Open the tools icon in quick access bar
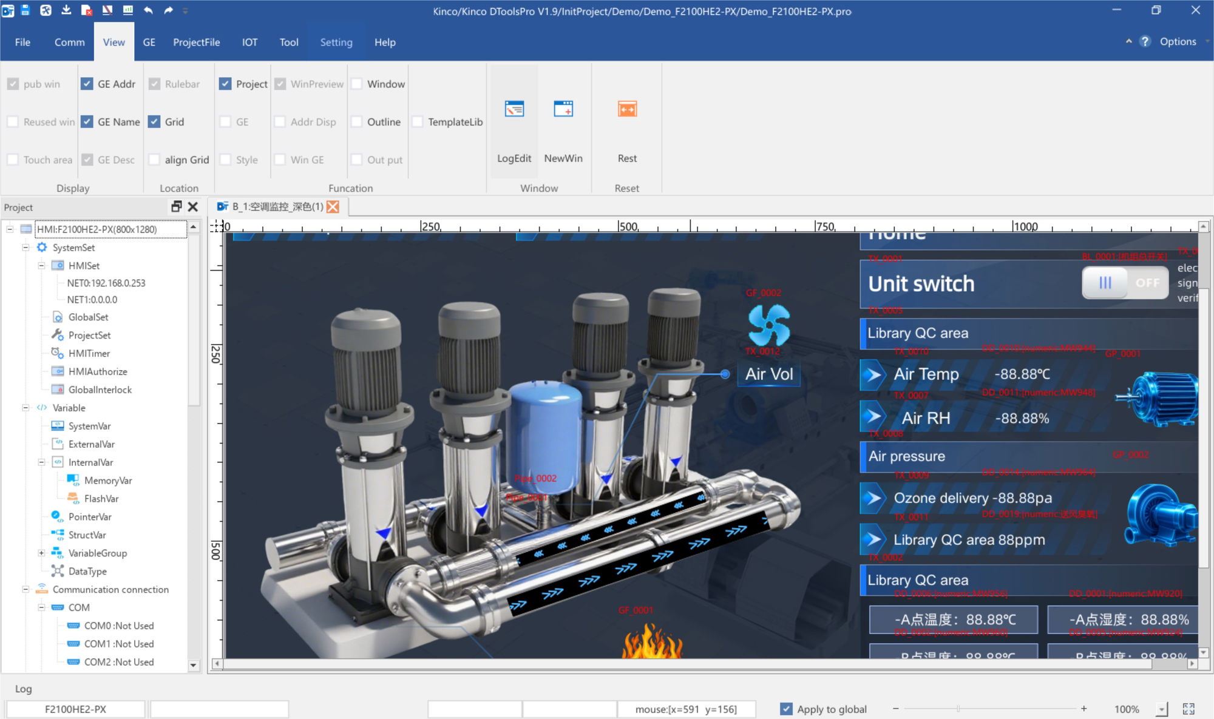This screenshot has height=719, width=1214. pos(46,10)
